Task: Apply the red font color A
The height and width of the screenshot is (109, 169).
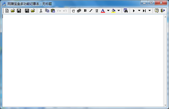Action: click(103, 11)
